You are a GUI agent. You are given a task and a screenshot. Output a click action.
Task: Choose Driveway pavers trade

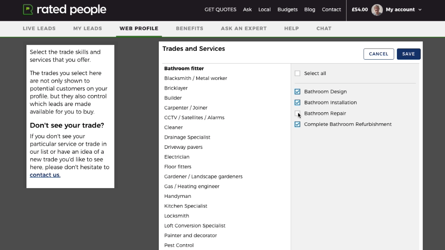[183, 147]
